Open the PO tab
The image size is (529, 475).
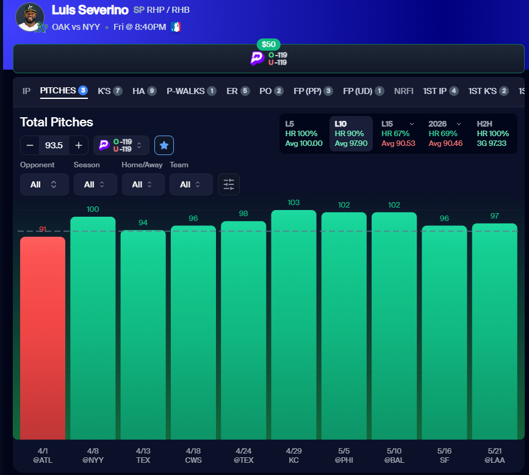point(272,91)
